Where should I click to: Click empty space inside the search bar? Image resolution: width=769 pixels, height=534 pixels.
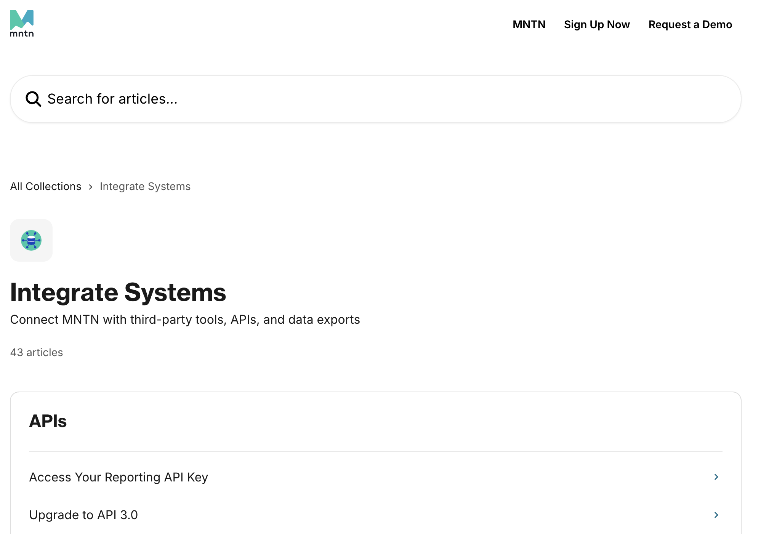point(457,99)
